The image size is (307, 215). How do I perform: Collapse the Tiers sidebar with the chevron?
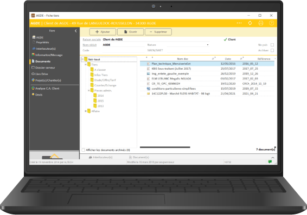(76, 31)
